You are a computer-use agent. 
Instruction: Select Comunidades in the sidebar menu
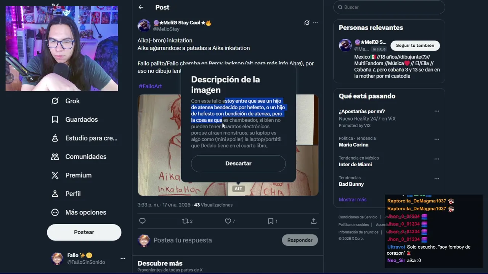(x=79, y=157)
